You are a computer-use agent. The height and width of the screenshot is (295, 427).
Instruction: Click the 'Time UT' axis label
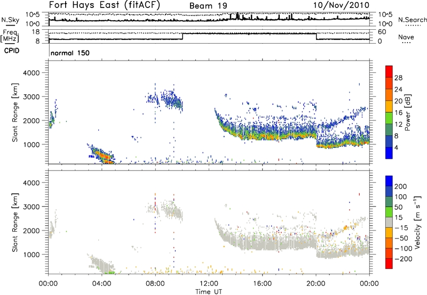[x=209, y=292]
